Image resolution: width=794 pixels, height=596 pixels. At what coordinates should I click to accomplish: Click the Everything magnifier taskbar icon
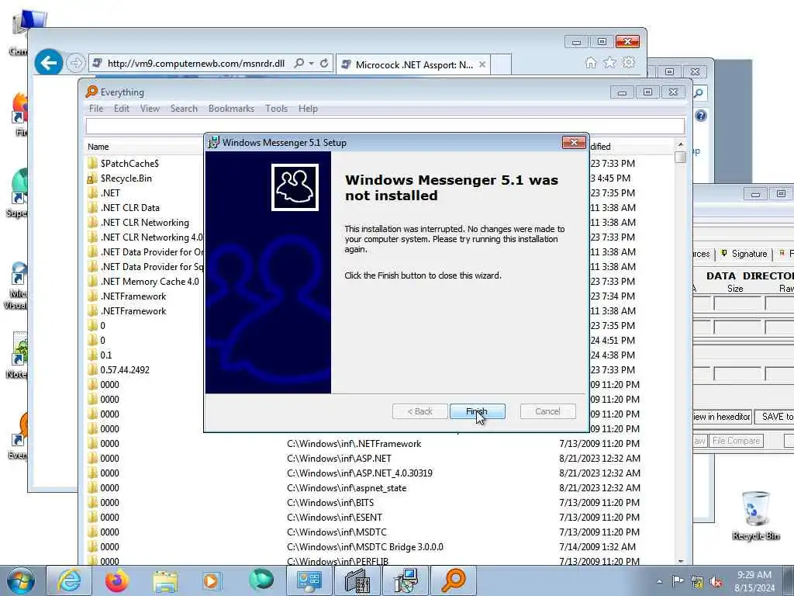pyautogui.click(x=454, y=580)
